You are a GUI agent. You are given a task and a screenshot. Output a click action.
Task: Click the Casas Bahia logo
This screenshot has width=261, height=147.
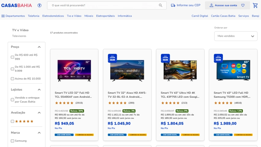[x=17, y=5]
